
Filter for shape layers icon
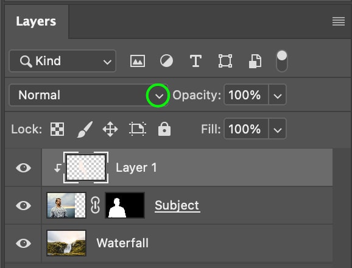pyautogui.click(x=225, y=61)
